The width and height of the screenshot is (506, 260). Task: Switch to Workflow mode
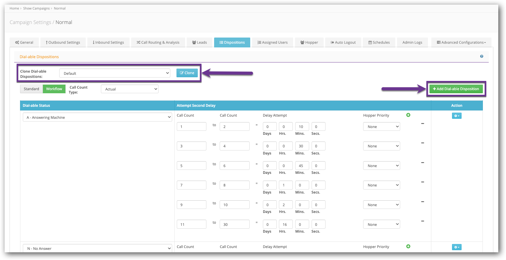(54, 89)
